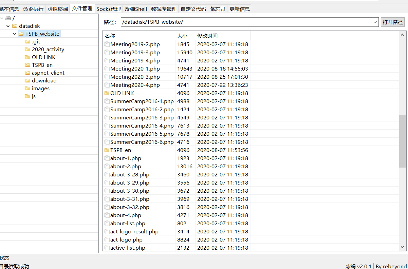This screenshot has height=269, width=408.
Task: Switch to the 命令执行 tab
Action: click(33, 9)
